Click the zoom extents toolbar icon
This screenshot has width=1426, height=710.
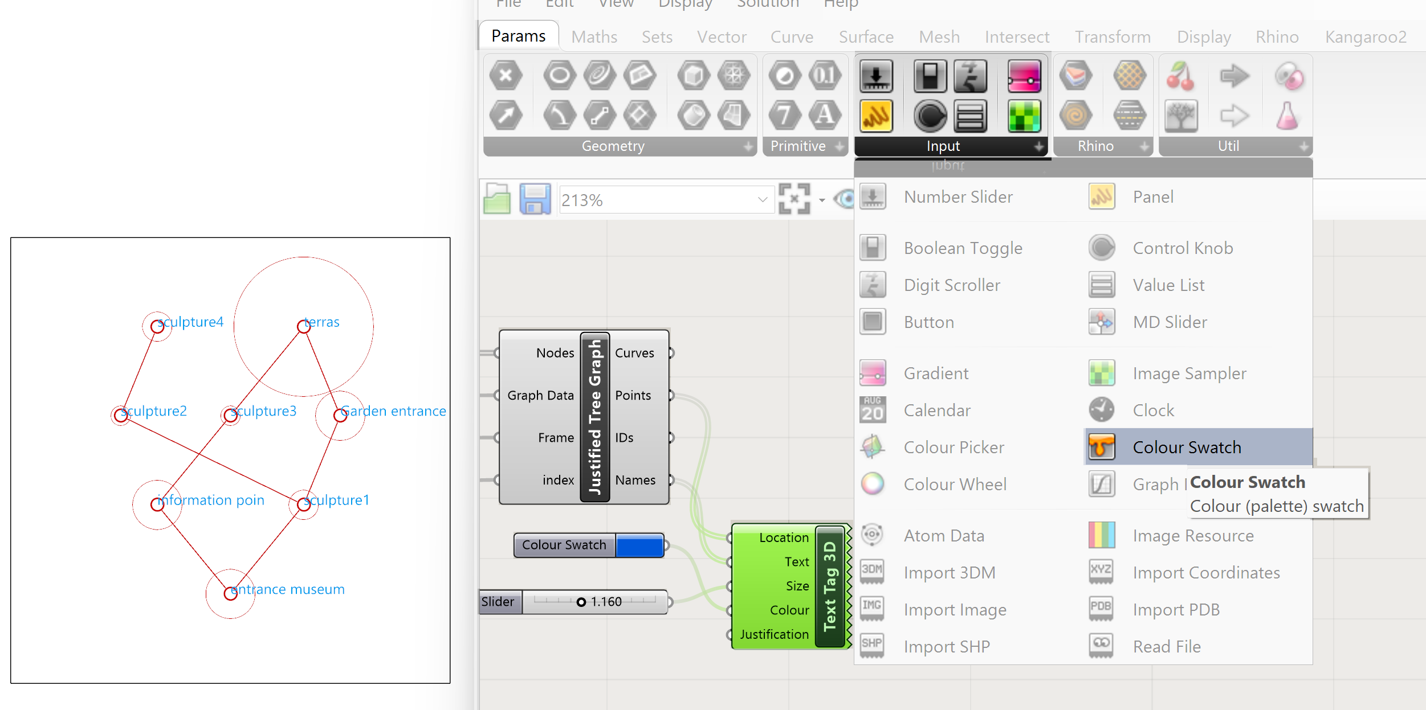tap(794, 199)
